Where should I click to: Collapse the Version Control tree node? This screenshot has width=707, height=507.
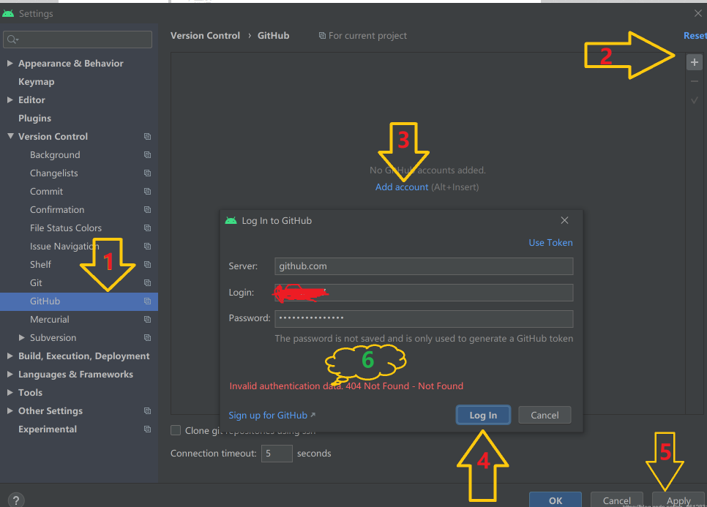click(x=10, y=136)
